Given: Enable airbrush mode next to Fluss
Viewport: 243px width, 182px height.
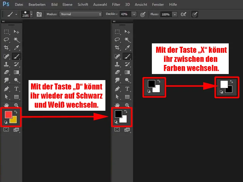Looking at the screenshot, I should pos(183,14).
